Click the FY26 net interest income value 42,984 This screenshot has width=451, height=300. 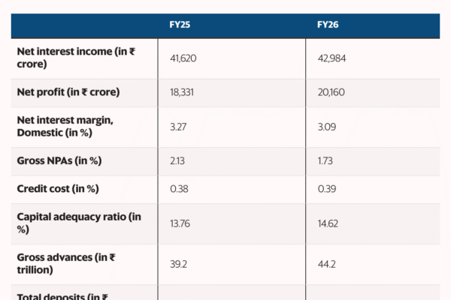(331, 58)
